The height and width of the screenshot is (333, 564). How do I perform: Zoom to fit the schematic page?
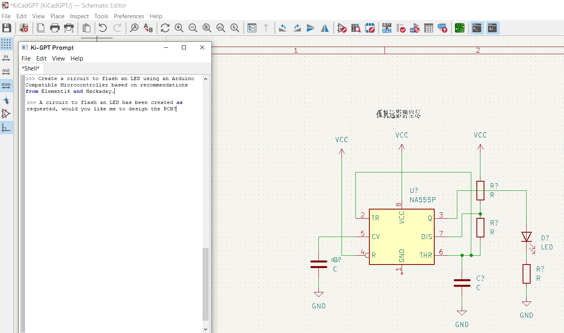tap(207, 28)
